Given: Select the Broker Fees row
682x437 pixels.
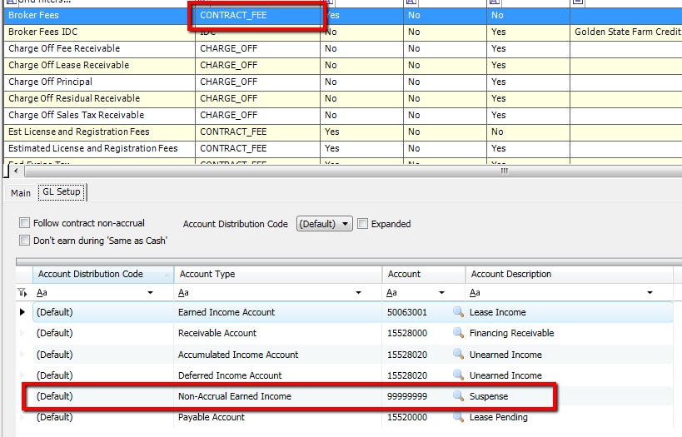Looking at the screenshot, I should coord(343,15).
